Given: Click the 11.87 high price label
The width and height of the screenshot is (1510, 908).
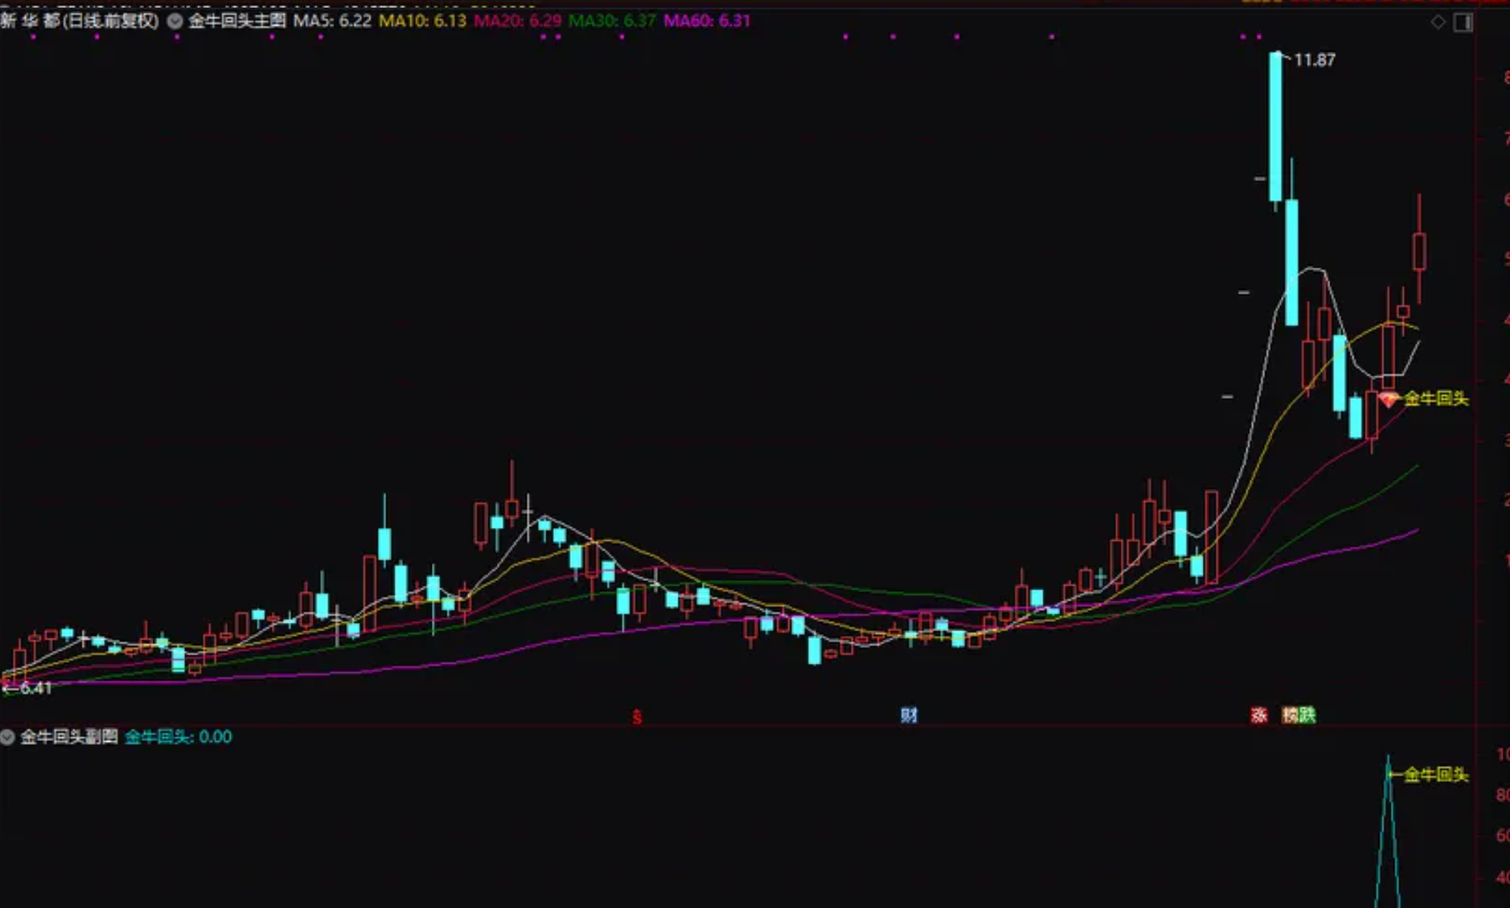Looking at the screenshot, I should point(1314,60).
